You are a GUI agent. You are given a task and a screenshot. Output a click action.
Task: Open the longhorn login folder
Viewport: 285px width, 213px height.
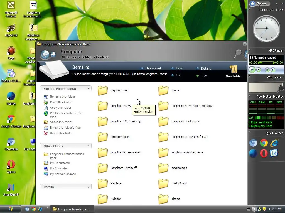pyautogui.click(x=114, y=137)
